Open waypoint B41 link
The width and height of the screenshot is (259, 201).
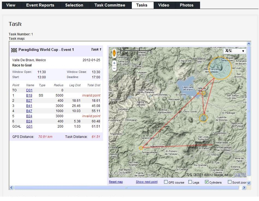[x=29, y=106]
